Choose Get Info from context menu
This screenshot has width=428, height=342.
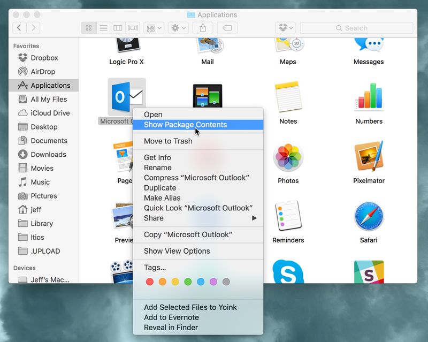(x=198, y=157)
